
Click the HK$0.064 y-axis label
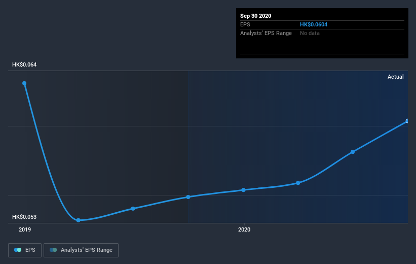(x=24, y=64)
